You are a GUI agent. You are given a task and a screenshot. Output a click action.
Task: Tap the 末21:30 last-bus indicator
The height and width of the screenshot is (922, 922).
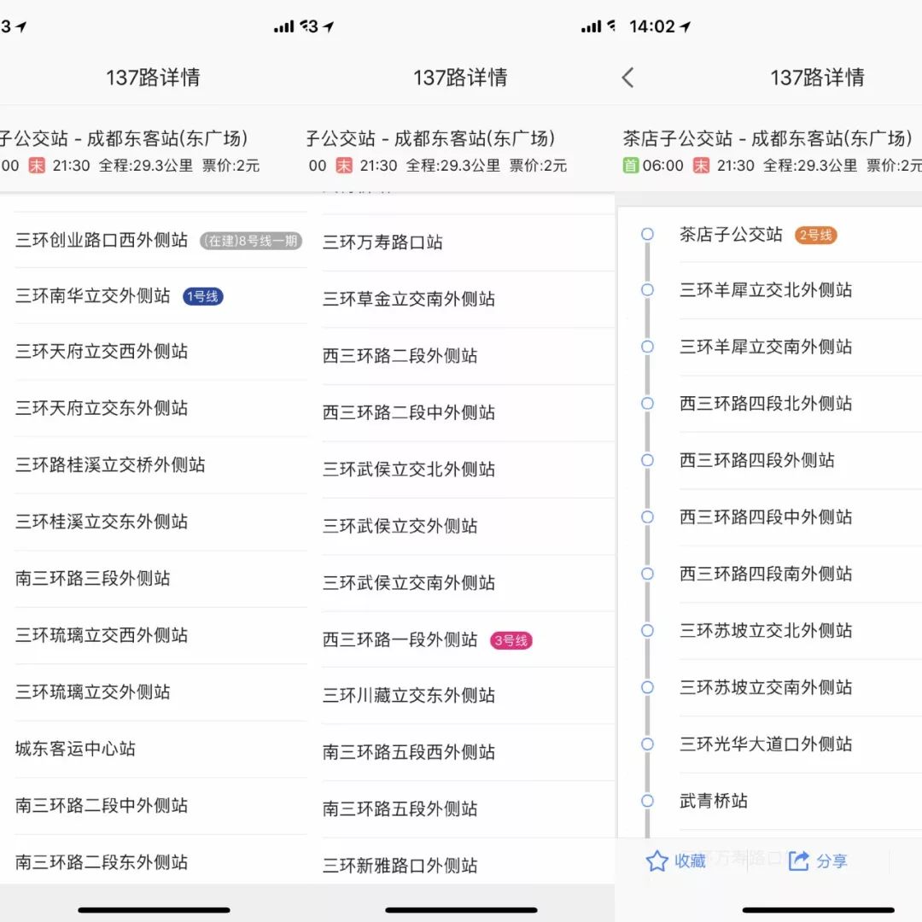pos(727,165)
